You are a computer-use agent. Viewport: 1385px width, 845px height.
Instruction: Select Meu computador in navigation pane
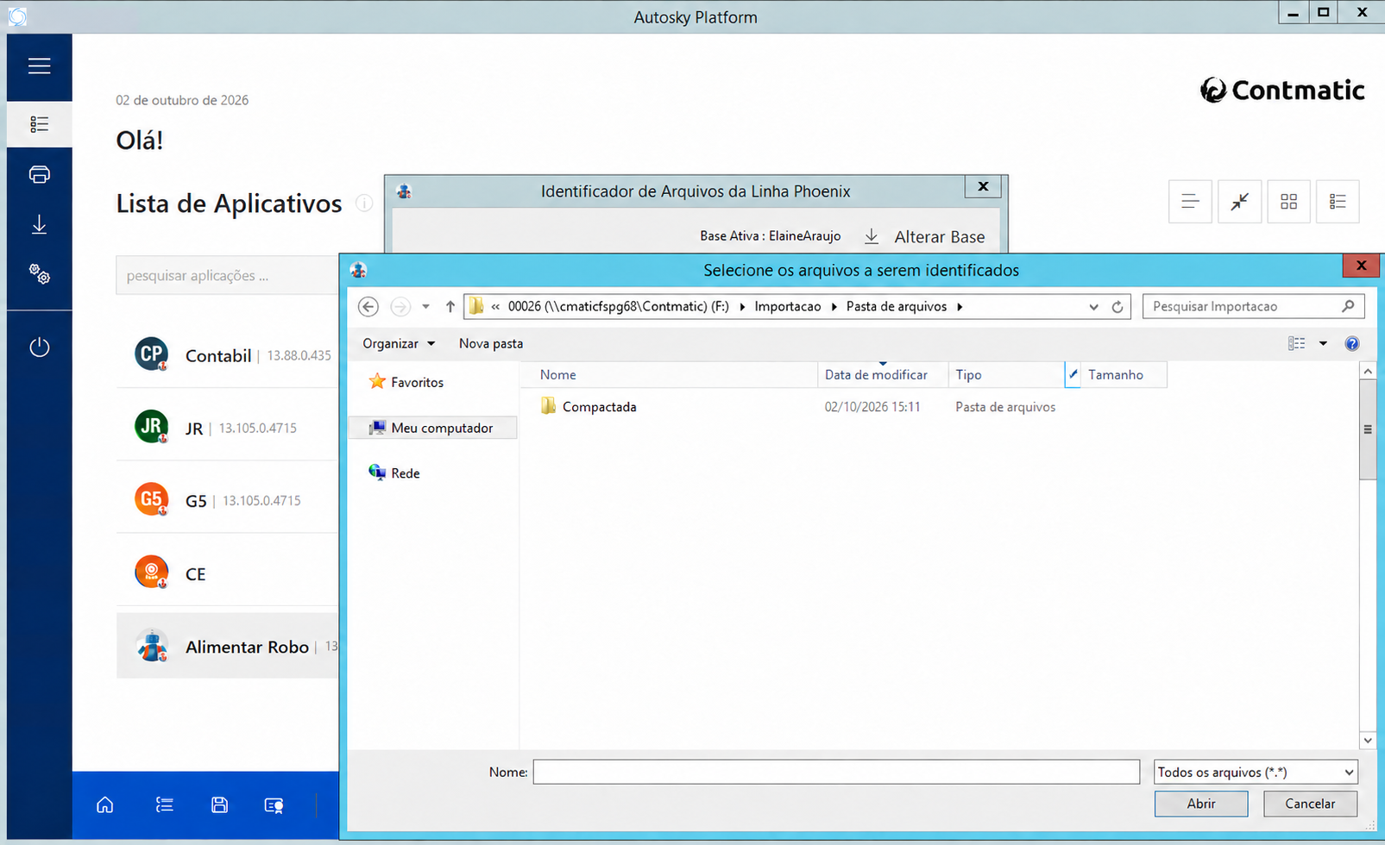433,429
